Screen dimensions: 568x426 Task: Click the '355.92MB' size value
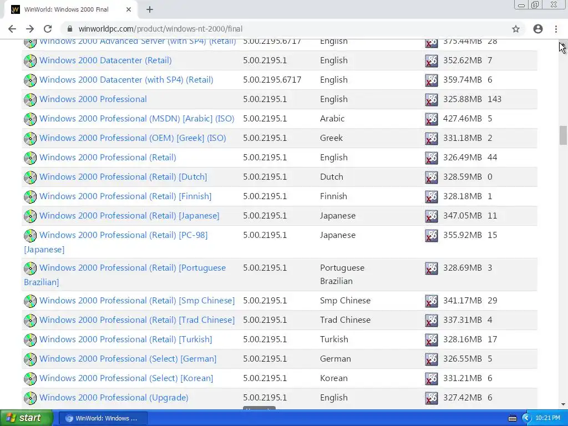pyautogui.click(x=463, y=235)
